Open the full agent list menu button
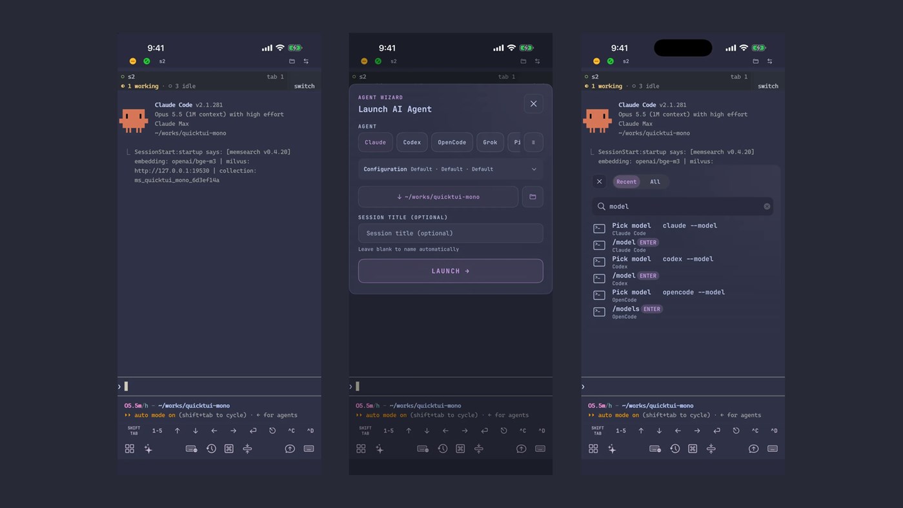903x508 pixels. pos(533,142)
